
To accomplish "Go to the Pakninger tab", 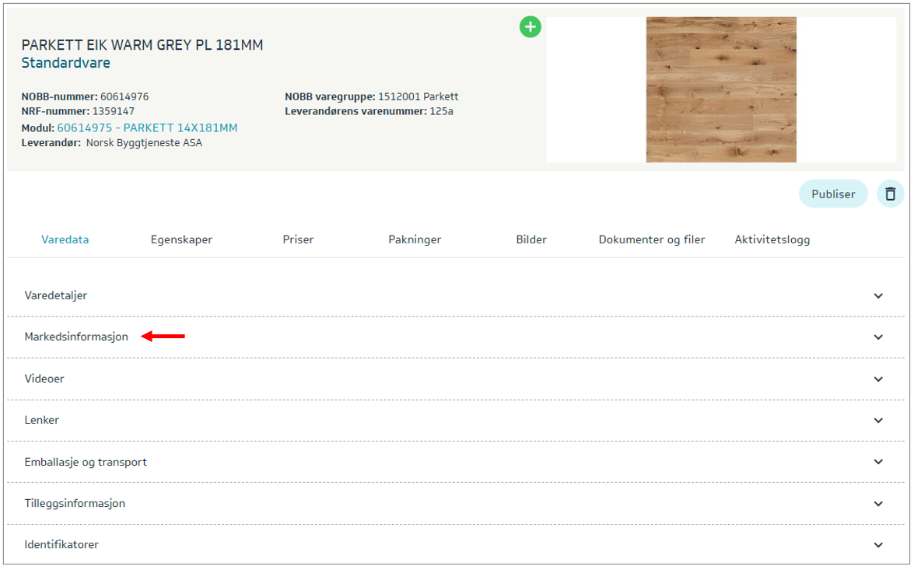I will click(x=415, y=239).
